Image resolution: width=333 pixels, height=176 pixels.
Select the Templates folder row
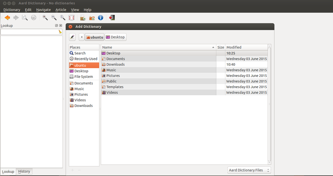(184, 87)
